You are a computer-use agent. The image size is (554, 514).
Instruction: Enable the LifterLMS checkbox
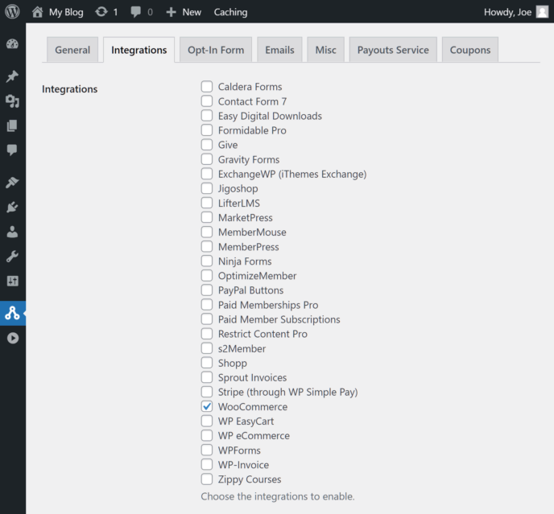[x=207, y=203]
